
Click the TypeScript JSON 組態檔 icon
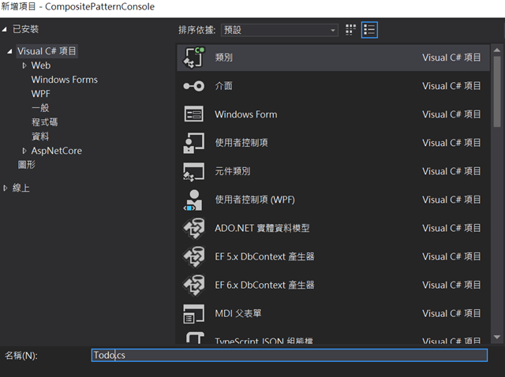(x=195, y=338)
